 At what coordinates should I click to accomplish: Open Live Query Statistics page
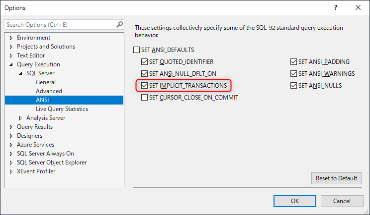pyautogui.click(x=62, y=109)
